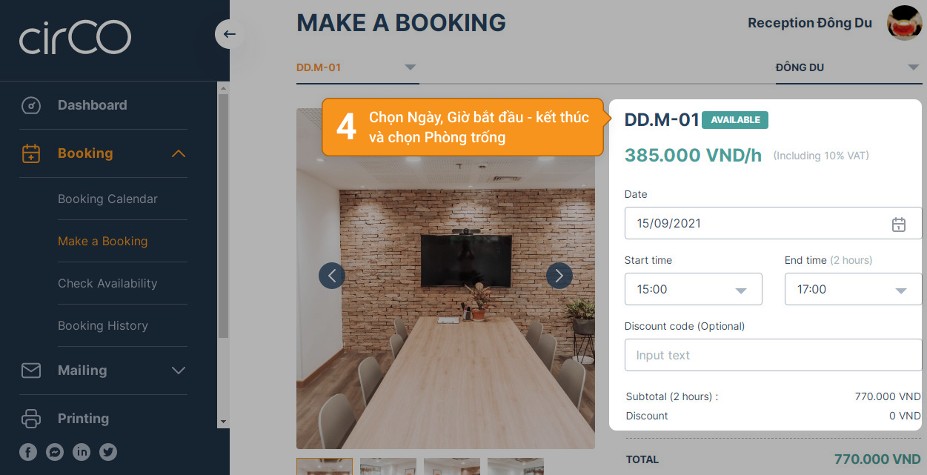Open Check Availability page
927x475 pixels.
click(107, 283)
